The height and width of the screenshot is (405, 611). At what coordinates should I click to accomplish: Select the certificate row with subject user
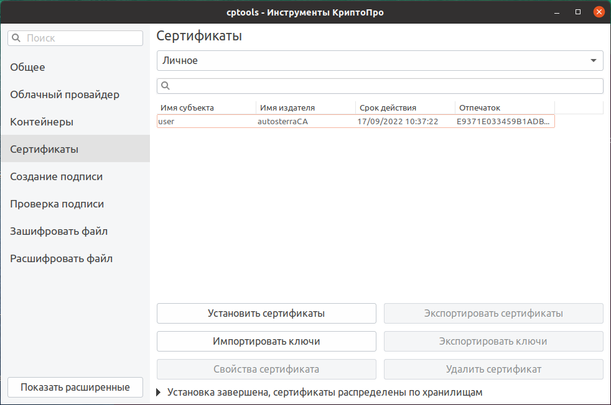click(356, 121)
